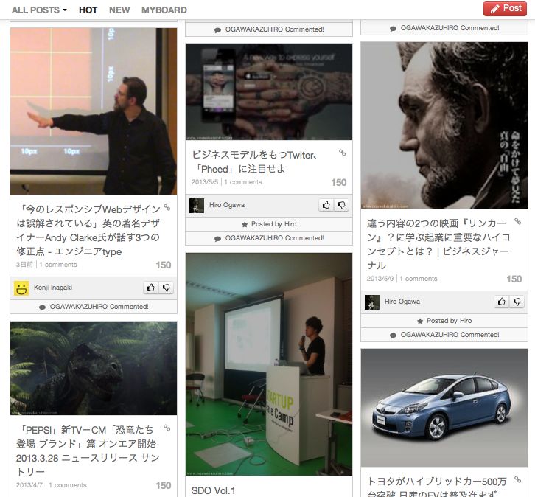
Task: Thumbs up the Andy Clarke responsive design post
Action: (151, 288)
